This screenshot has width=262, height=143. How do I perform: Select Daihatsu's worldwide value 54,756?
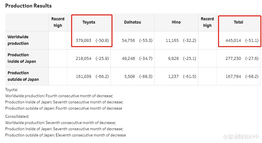128,41
